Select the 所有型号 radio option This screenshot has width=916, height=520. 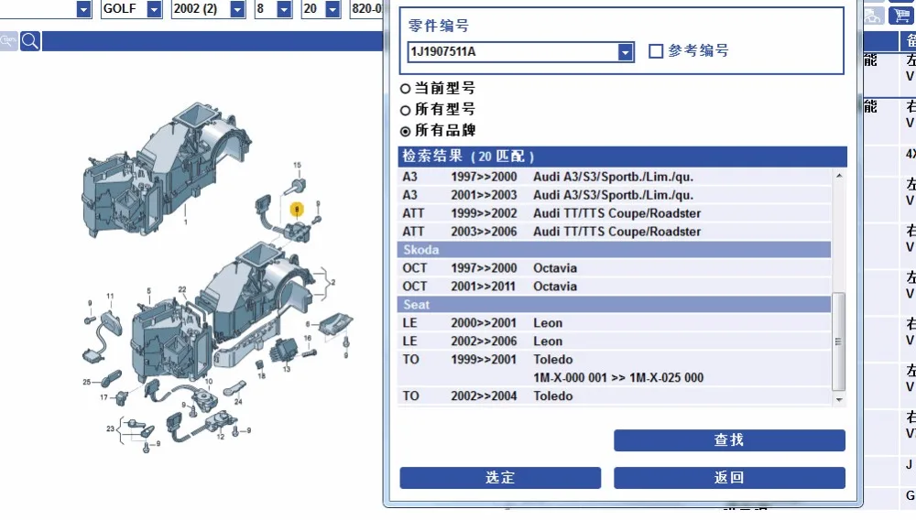coord(405,110)
